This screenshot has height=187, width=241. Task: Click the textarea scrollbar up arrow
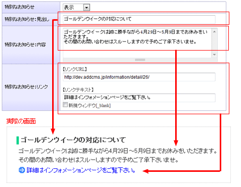click(x=215, y=32)
